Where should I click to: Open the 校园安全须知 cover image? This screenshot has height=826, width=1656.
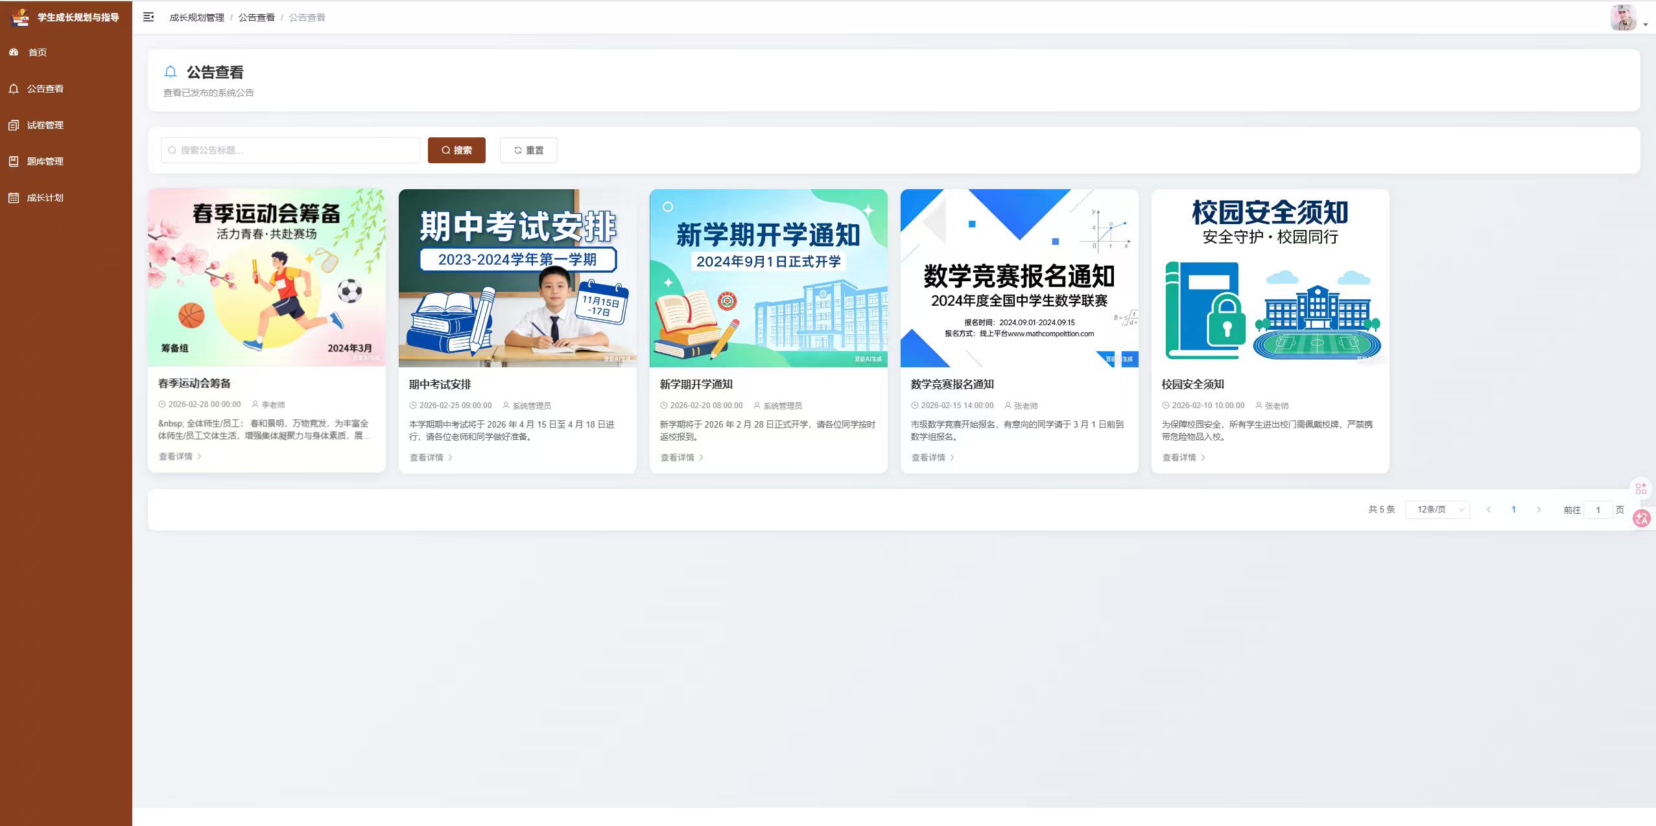(x=1270, y=278)
